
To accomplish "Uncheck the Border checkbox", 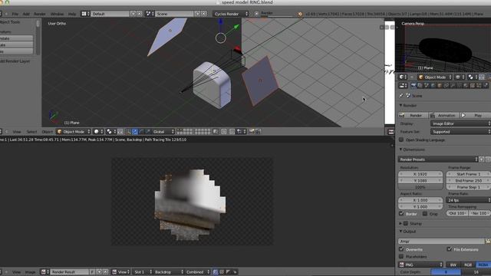I will [401, 213].
